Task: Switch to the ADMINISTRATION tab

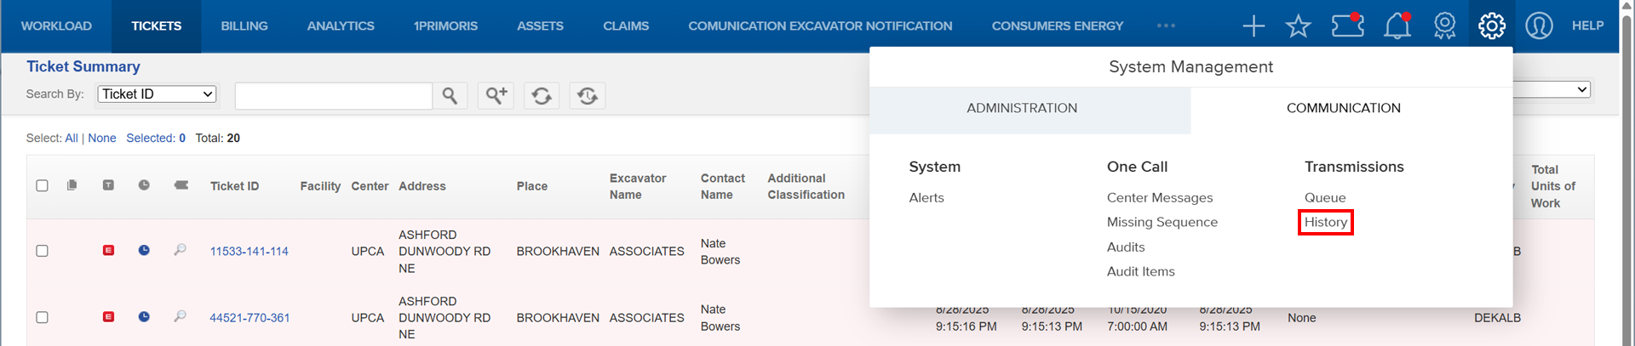Action: tap(1022, 108)
